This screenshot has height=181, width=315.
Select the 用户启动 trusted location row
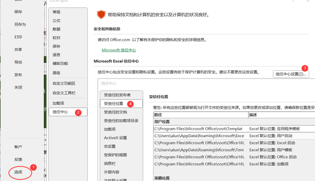click(x=234, y=136)
